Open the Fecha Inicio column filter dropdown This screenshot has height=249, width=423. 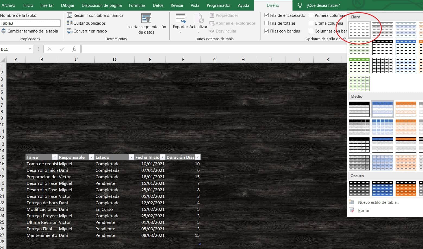click(x=163, y=157)
